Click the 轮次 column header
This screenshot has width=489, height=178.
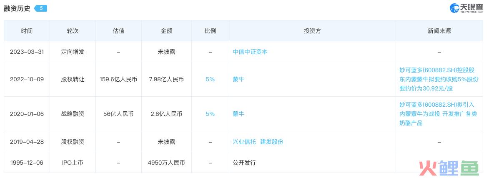pos(73,31)
